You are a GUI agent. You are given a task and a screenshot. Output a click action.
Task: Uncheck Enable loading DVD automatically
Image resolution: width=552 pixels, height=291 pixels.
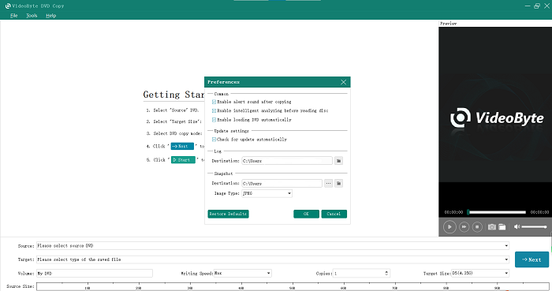[x=214, y=120]
